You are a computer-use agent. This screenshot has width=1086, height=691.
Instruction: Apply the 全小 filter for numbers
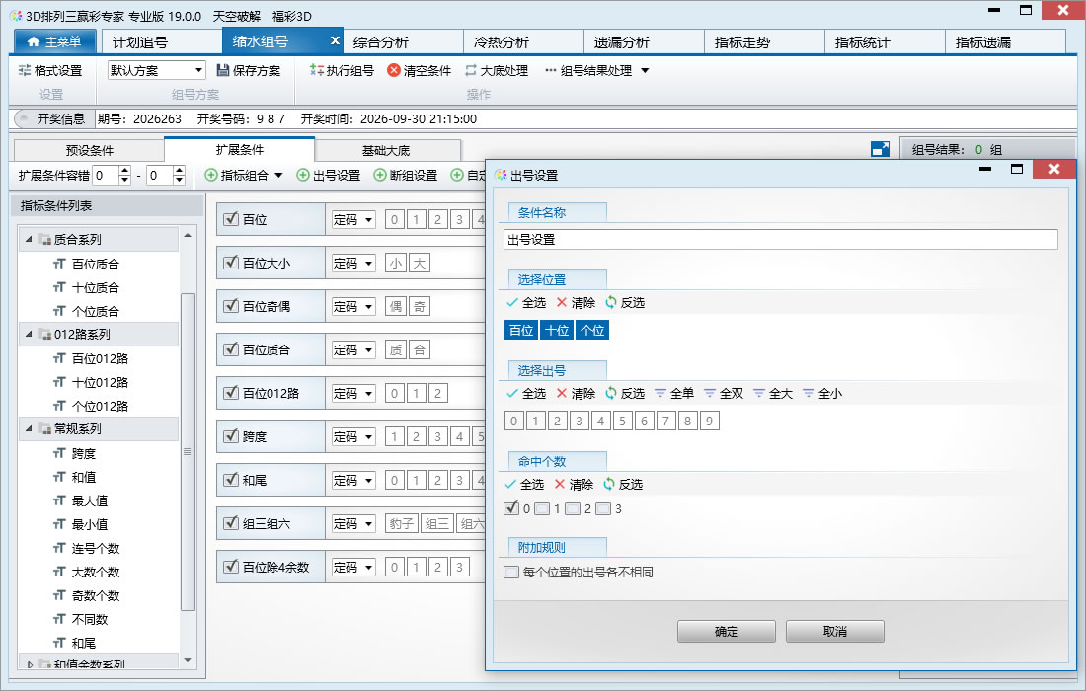pyautogui.click(x=821, y=393)
